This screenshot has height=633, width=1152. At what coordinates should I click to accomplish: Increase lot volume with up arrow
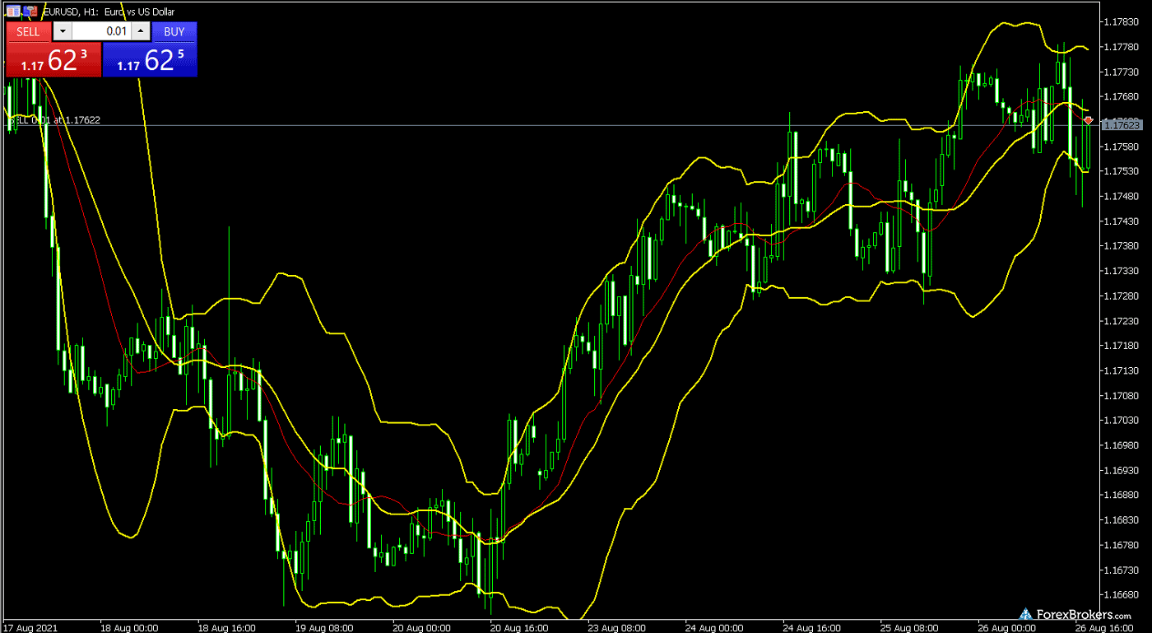pyautogui.click(x=141, y=31)
